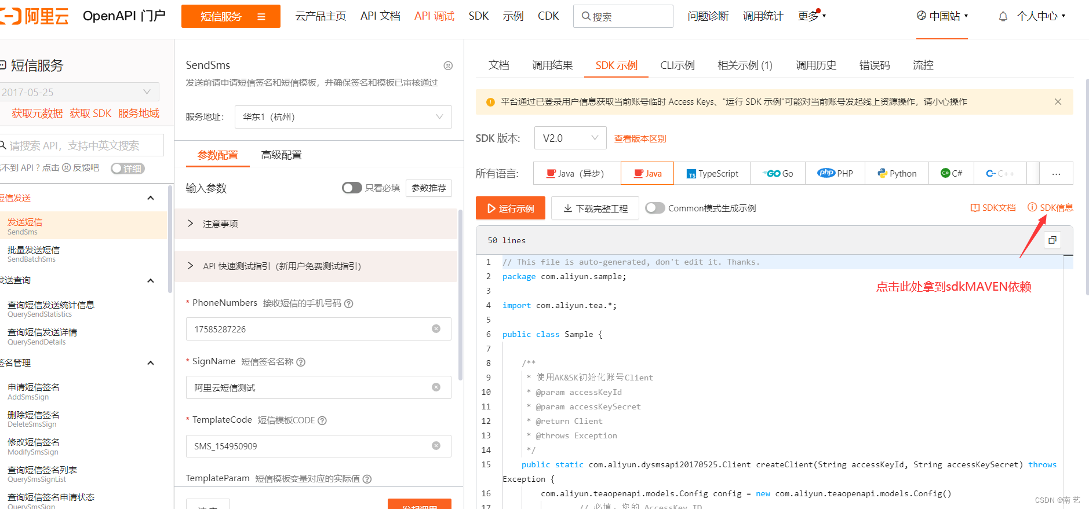Screen dimensions: 1089x509
Task: Open the 个人中心 account menu
Action: [1041, 16]
